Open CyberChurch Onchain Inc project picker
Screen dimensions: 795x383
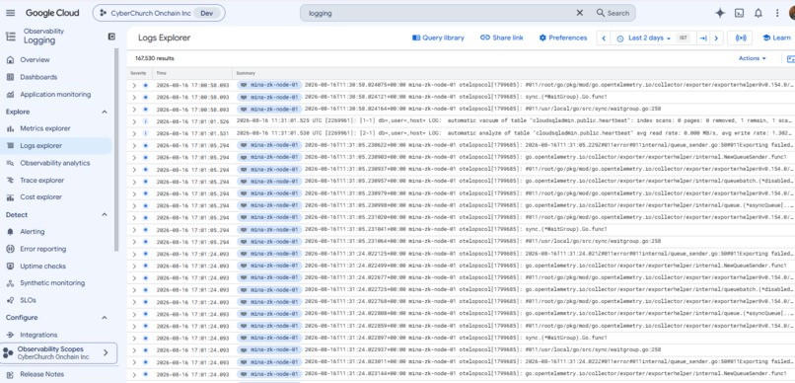coord(159,13)
